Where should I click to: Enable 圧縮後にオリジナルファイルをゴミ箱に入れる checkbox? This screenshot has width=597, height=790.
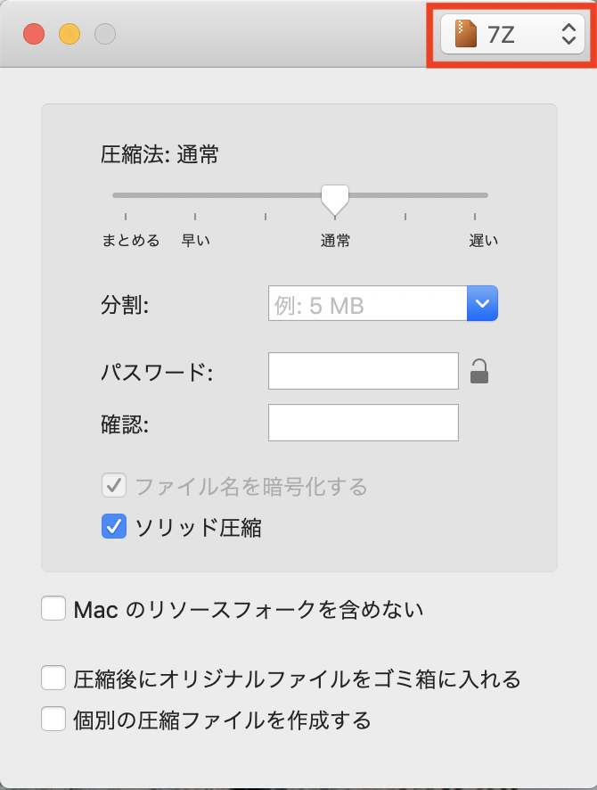click(53, 679)
